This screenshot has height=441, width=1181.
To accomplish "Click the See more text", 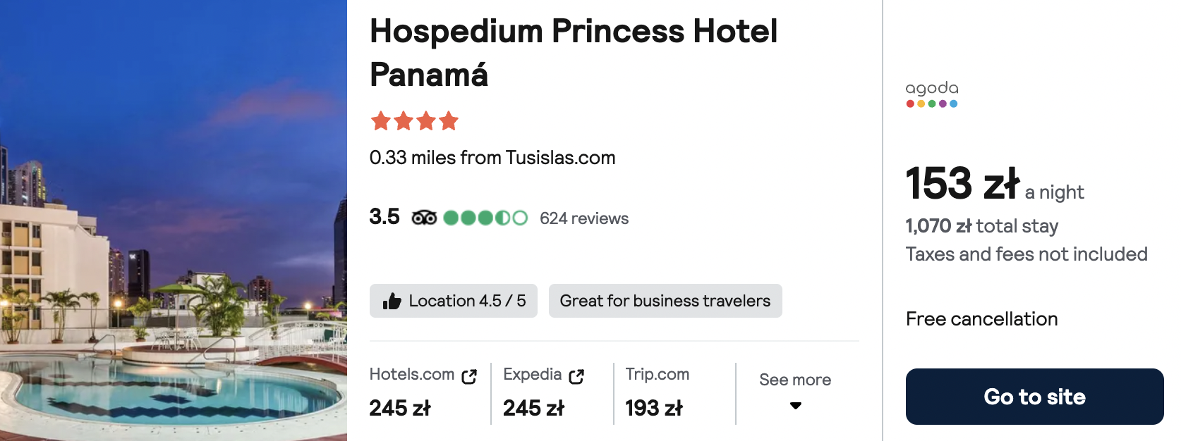I will click(795, 380).
